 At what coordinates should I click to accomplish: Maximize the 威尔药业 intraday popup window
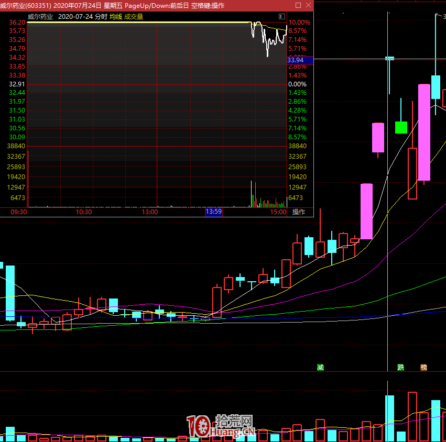pyautogui.click(x=298, y=5)
